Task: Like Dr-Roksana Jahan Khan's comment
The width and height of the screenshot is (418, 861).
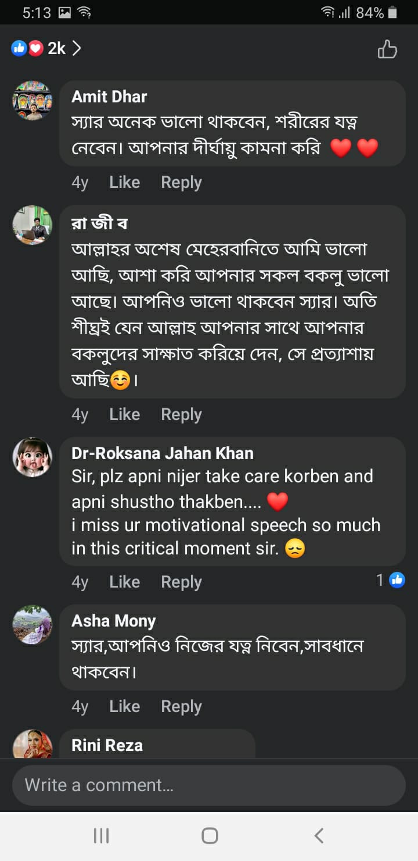Action: [x=124, y=582]
